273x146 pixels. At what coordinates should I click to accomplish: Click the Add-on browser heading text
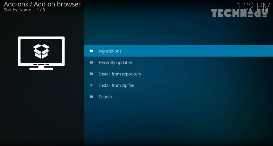point(57,4)
